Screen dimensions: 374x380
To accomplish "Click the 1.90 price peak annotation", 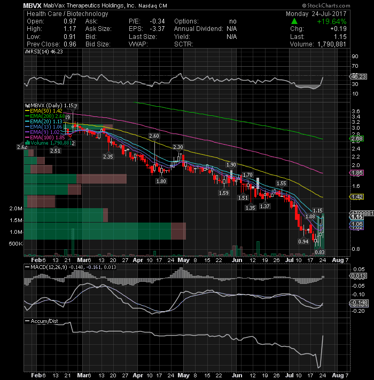I will click(231, 165).
